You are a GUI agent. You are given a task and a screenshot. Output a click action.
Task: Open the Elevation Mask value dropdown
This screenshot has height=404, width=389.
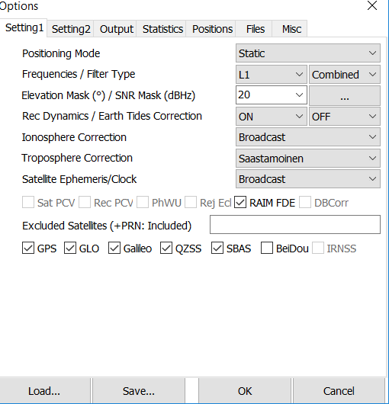(x=272, y=95)
